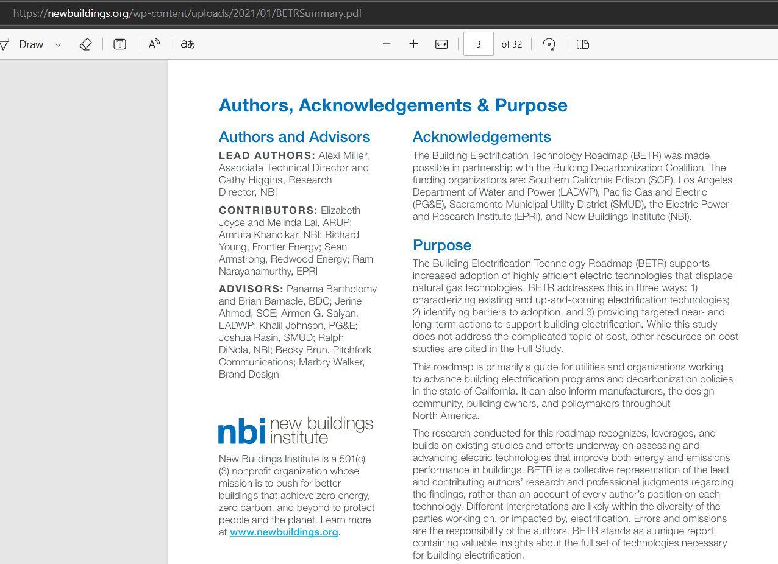778x564 pixels.
Task: Click the Page view icon
Action: (583, 44)
